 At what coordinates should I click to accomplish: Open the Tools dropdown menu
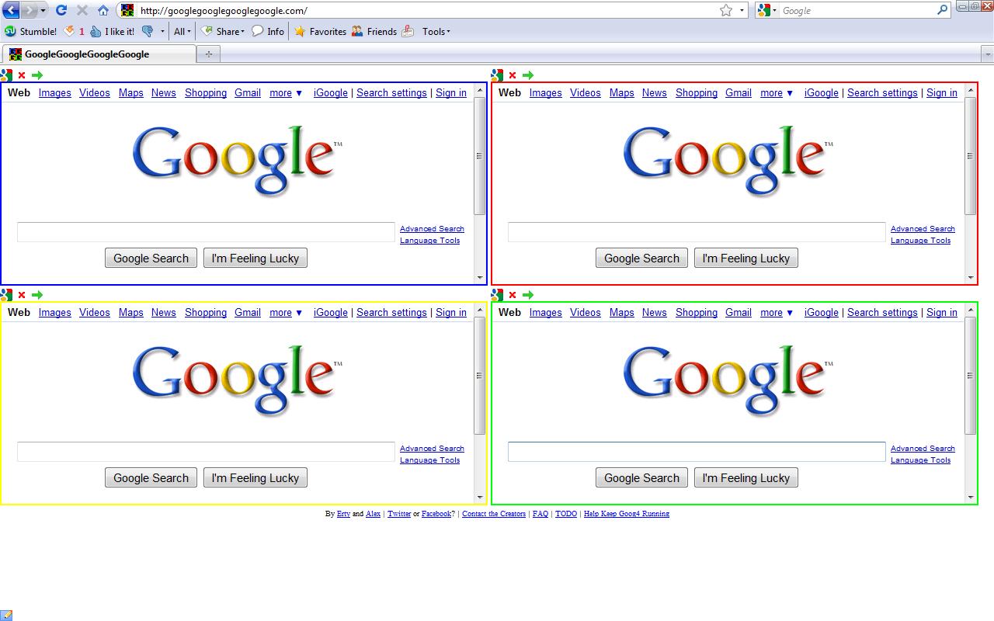436,32
